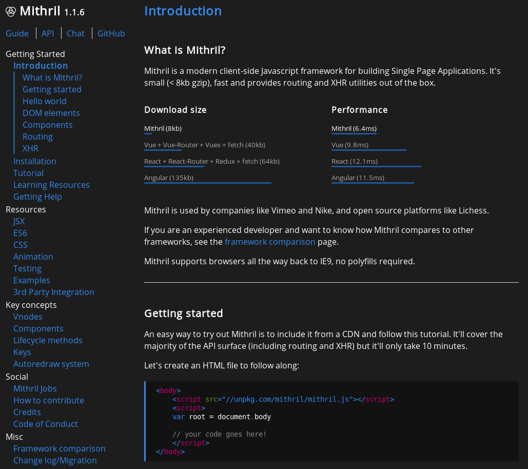Click the Mithril 1.1.6 title text
This screenshot has height=469, width=528.
coord(52,11)
